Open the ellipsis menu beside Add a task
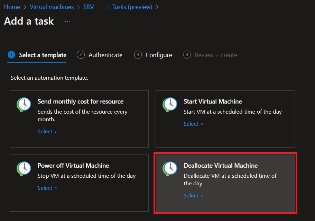Screen dimensions: 315x221 [67, 21]
